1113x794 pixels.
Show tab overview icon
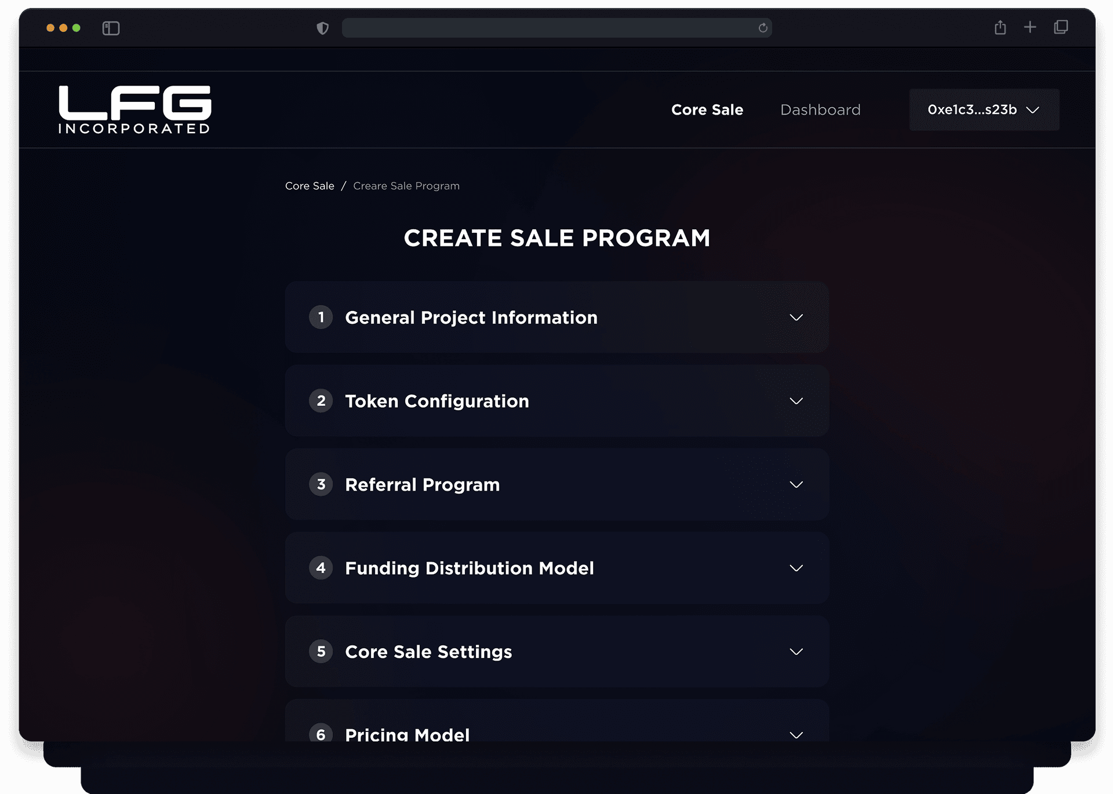(x=1061, y=27)
